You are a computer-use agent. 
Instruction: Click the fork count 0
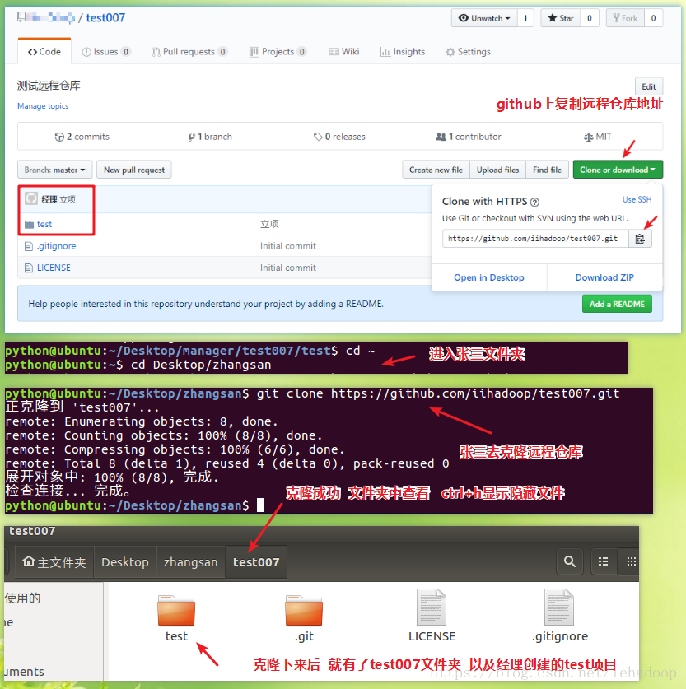pos(654,18)
